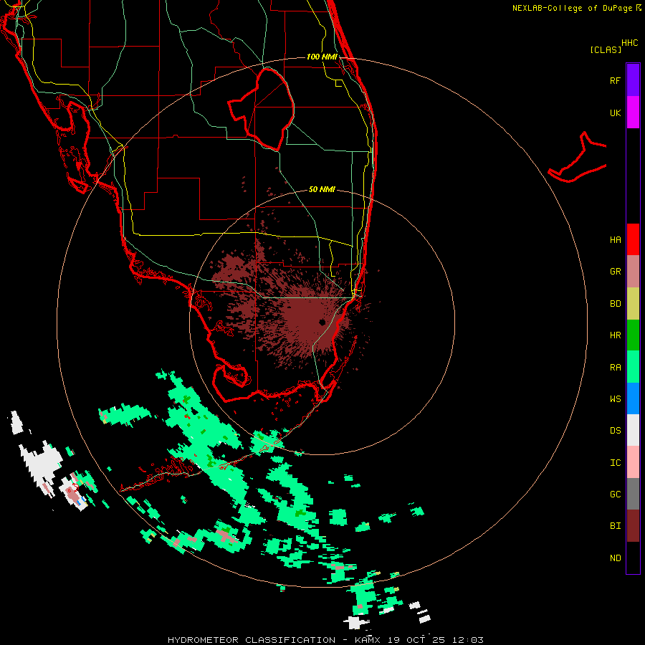The height and width of the screenshot is (645, 645).
Task: Click the HR legend label
Action: tap(615, 335)
